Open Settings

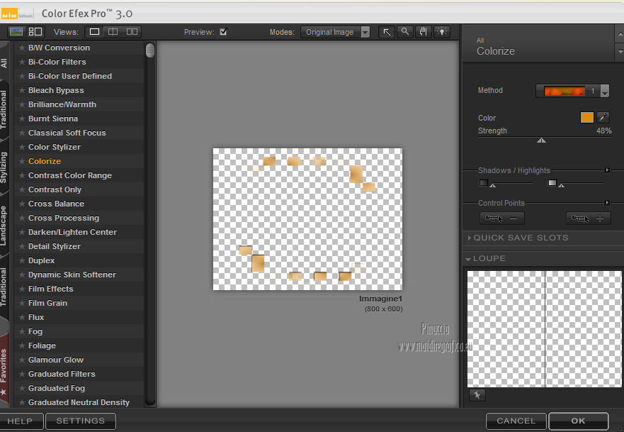click(80, 421)
